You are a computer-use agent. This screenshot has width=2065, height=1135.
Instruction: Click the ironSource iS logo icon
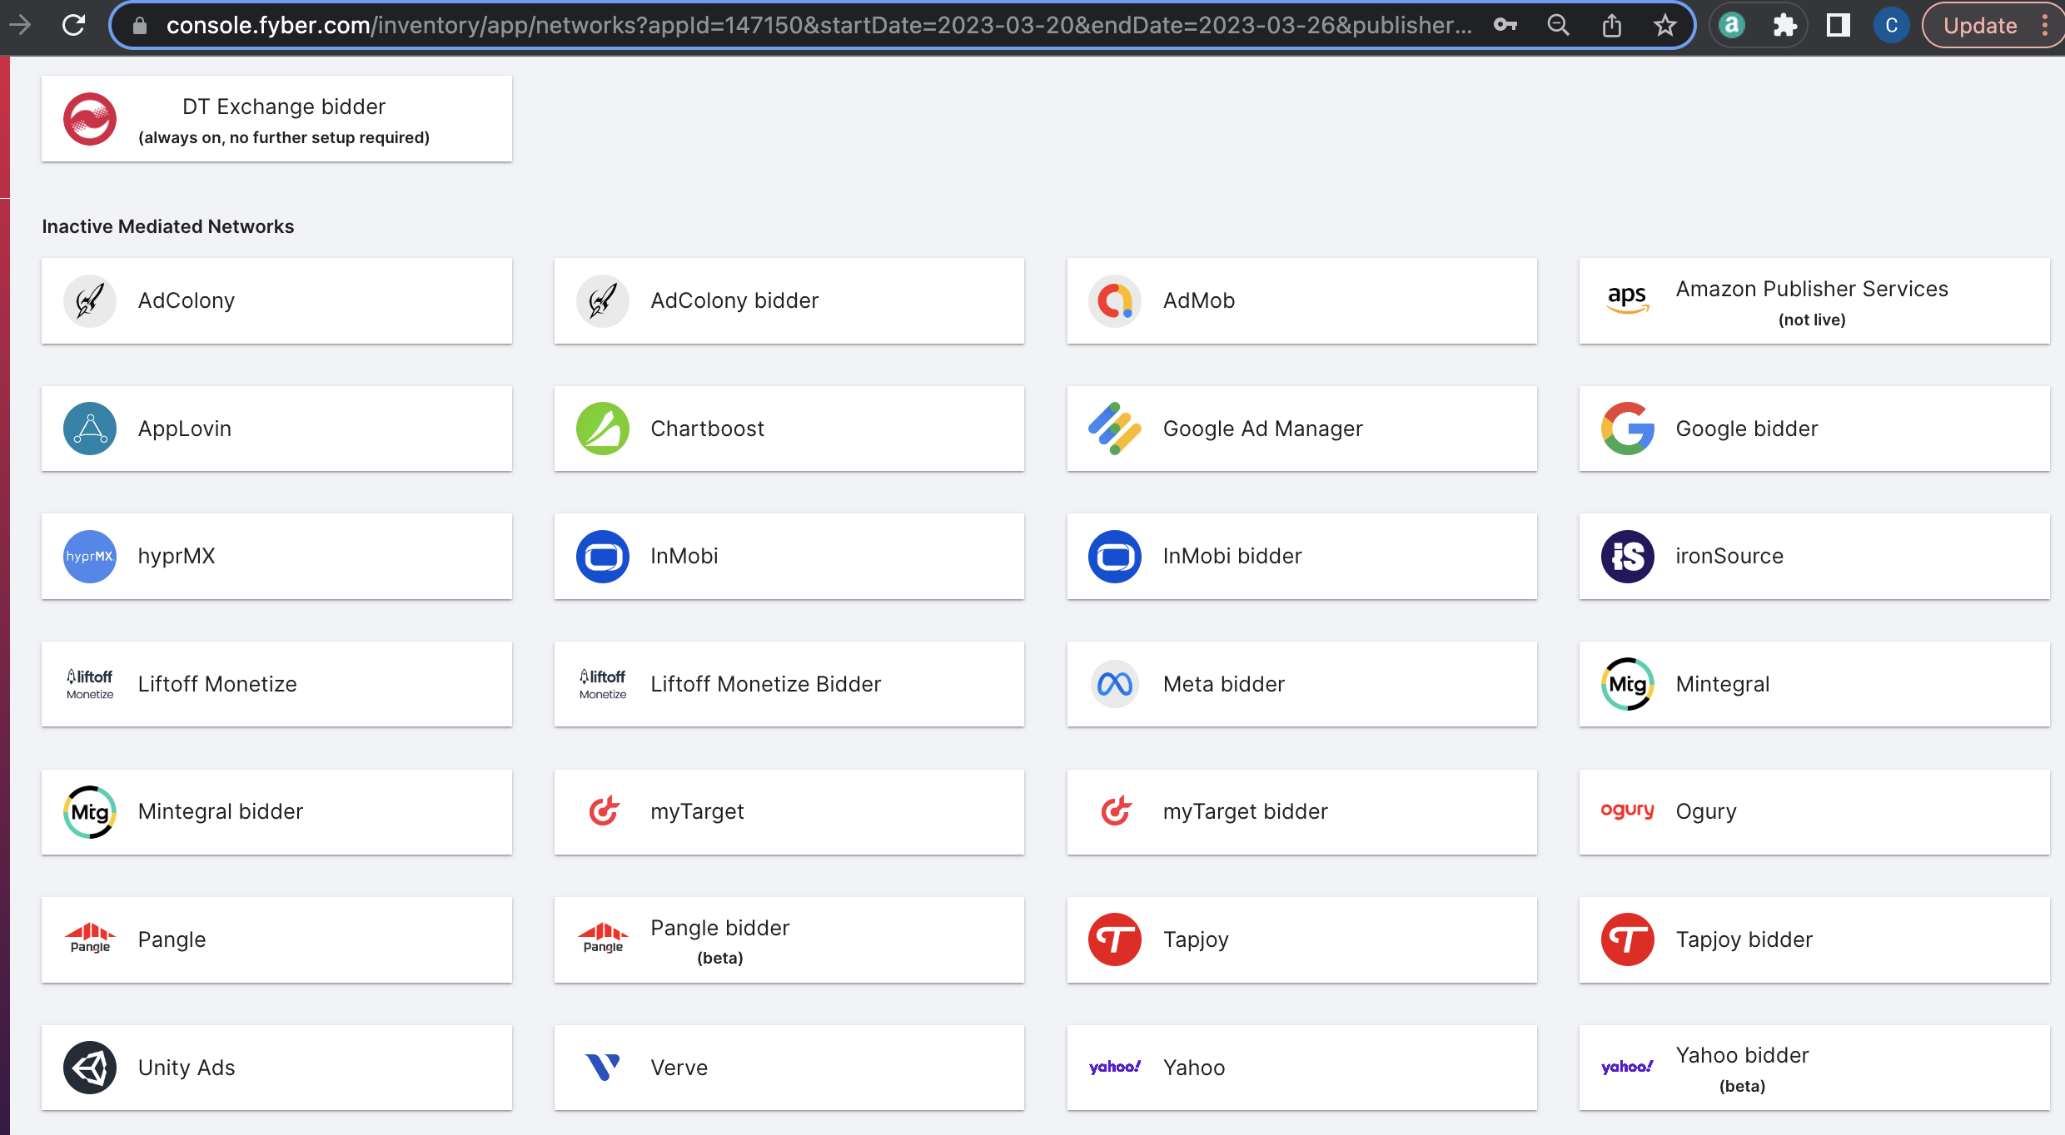1627,556
